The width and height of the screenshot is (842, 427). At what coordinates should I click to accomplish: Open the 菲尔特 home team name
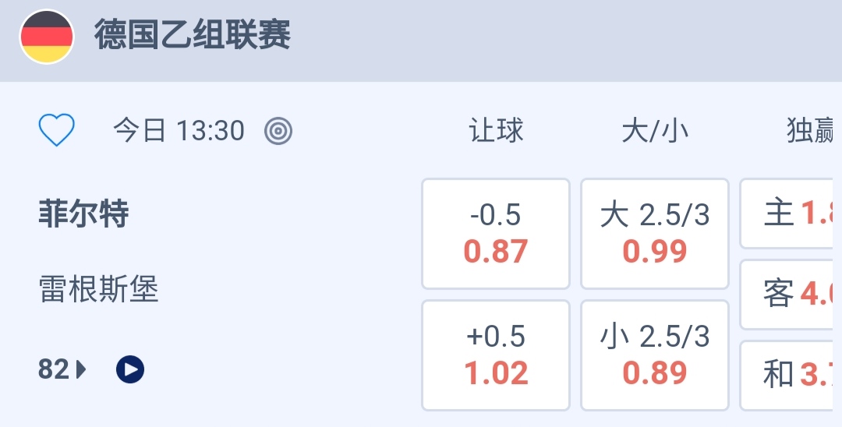[83, 213]
